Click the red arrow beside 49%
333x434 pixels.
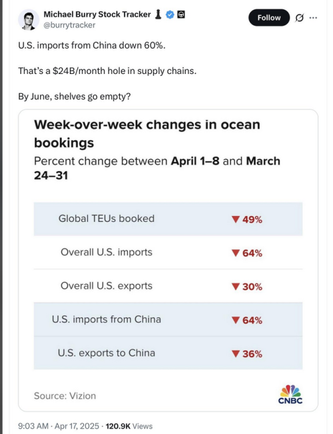(x=235, y=219)
